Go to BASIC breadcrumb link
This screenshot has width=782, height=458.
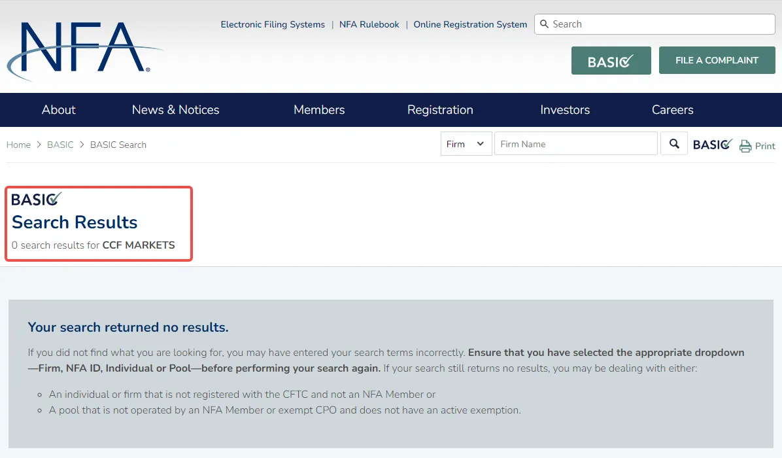tap(60, 145)
